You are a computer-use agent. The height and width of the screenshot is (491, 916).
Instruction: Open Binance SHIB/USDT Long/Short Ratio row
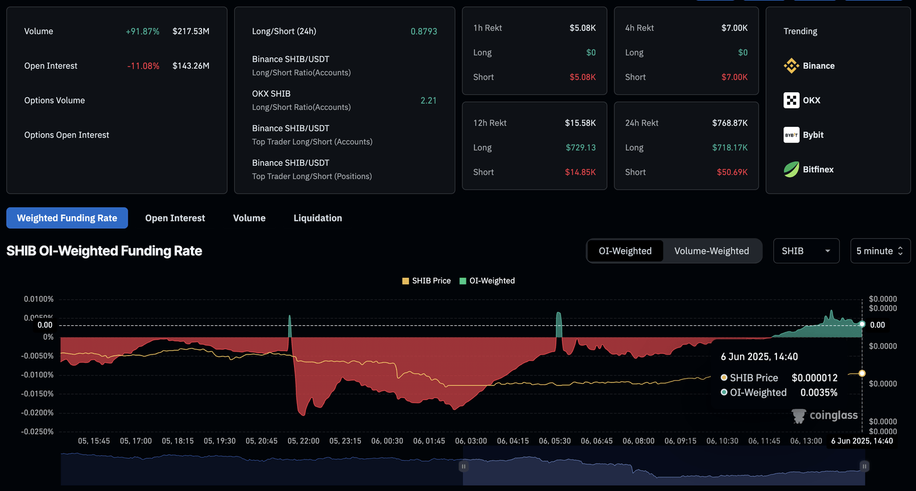[x=301, y=66]
